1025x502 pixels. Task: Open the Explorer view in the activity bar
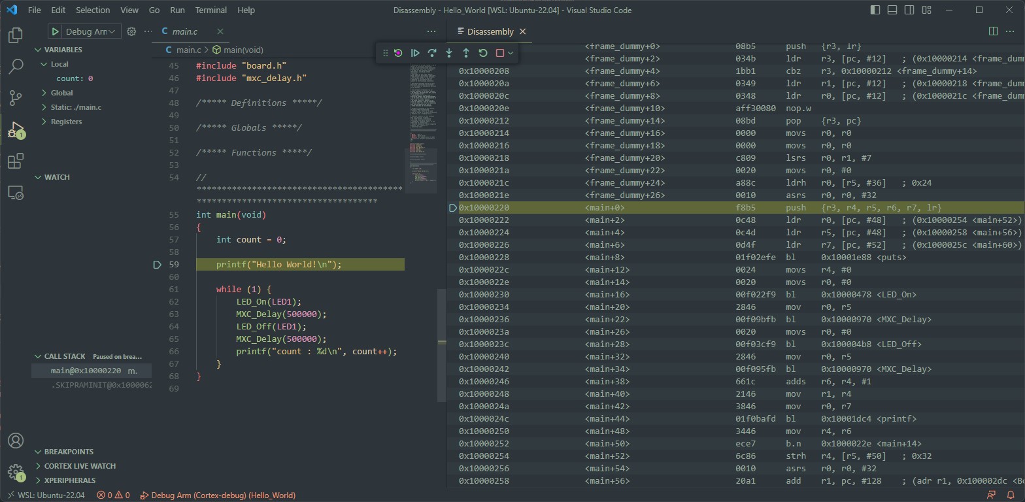click(16, 35)
